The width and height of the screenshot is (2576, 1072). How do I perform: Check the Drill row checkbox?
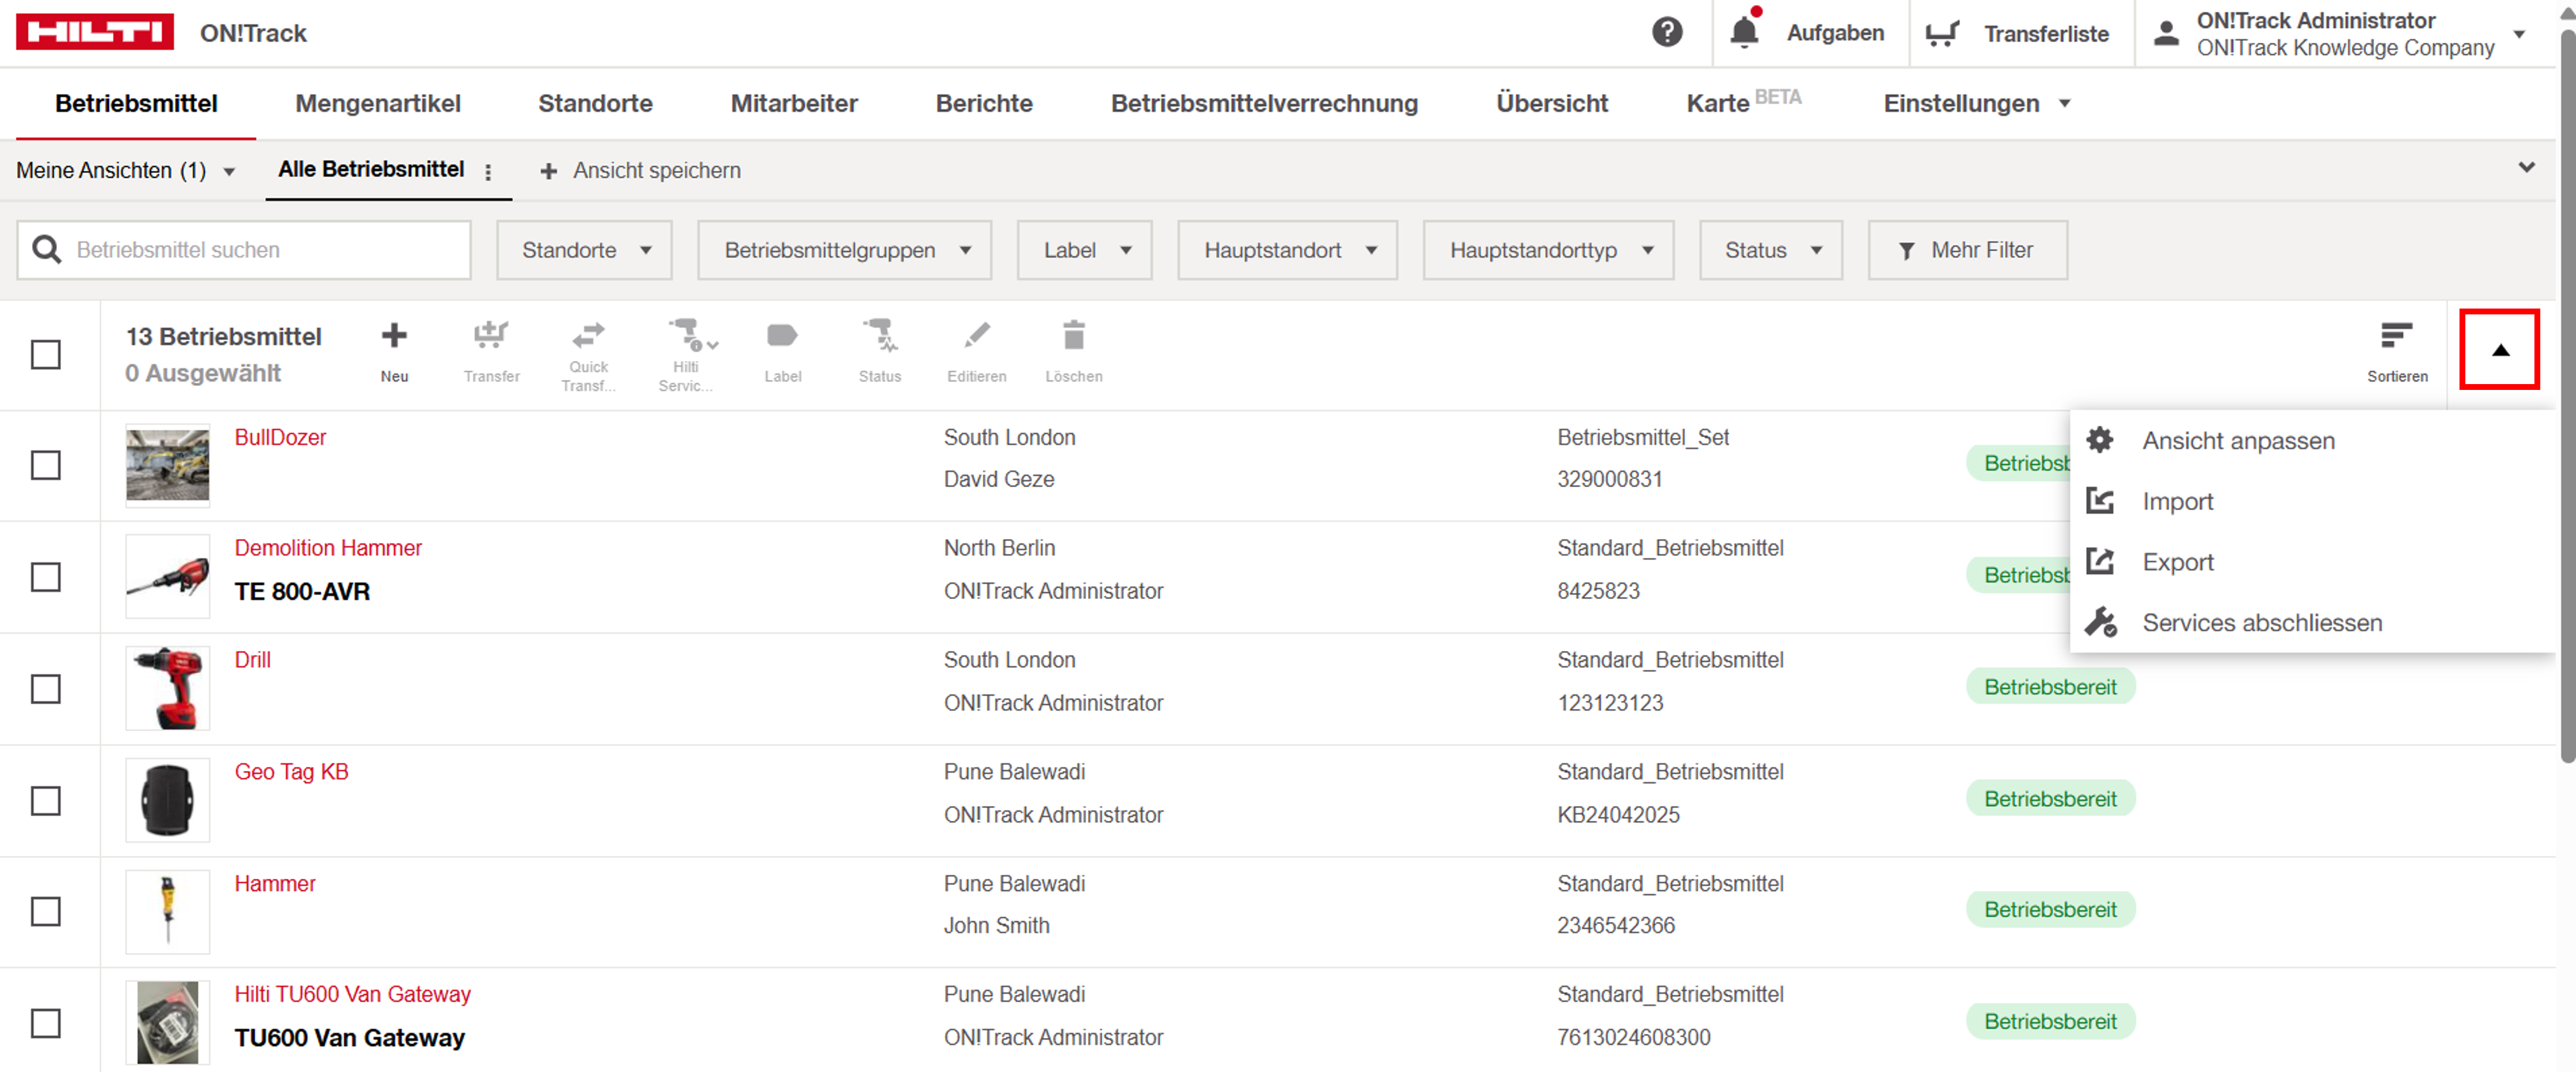pos(45,689)
